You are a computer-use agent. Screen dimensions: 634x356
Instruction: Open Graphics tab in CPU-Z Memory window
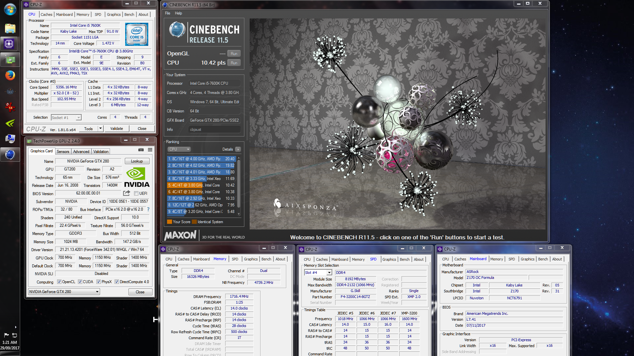(x=251, y=259)
